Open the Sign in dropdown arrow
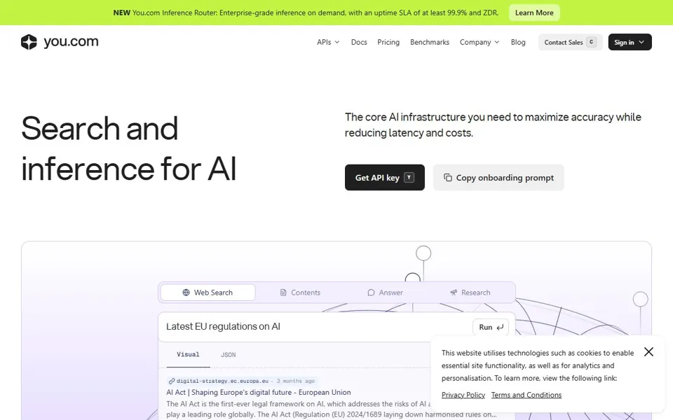Viewport: 673px width, 420px height. [641, 42]
